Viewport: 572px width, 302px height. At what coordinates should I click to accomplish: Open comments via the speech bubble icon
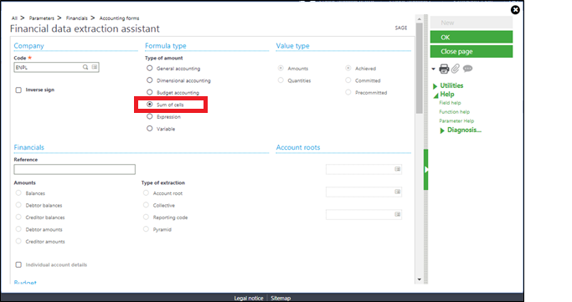point(467,69)
